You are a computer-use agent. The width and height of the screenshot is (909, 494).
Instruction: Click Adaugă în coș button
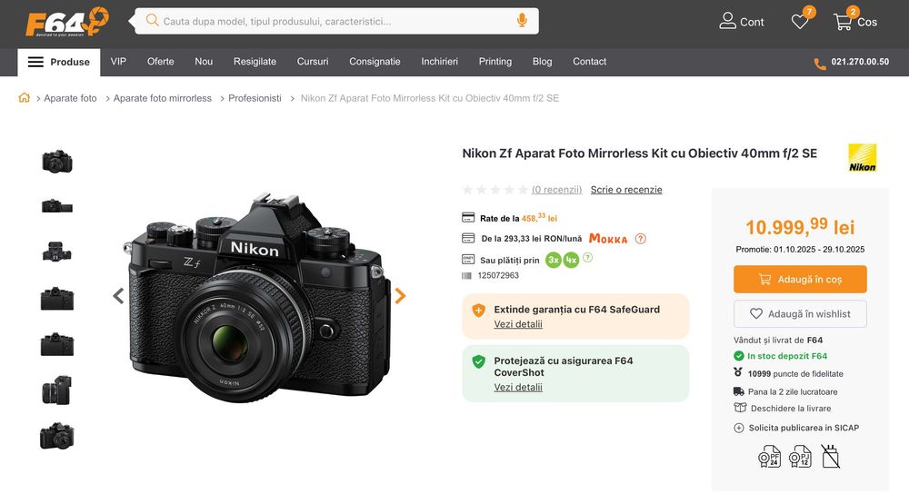(x=800, y=279)
